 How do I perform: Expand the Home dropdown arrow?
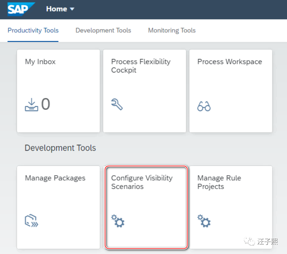pyautogui.click(x=72, y=9)
